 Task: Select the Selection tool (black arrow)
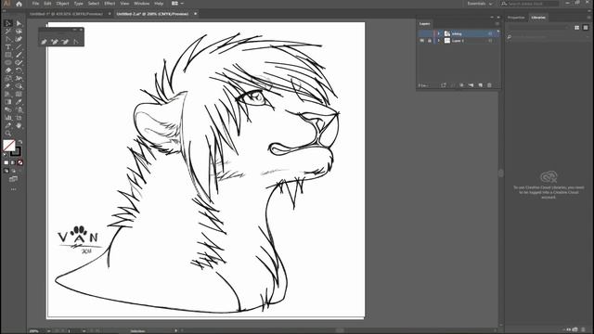tap(8, 23)
